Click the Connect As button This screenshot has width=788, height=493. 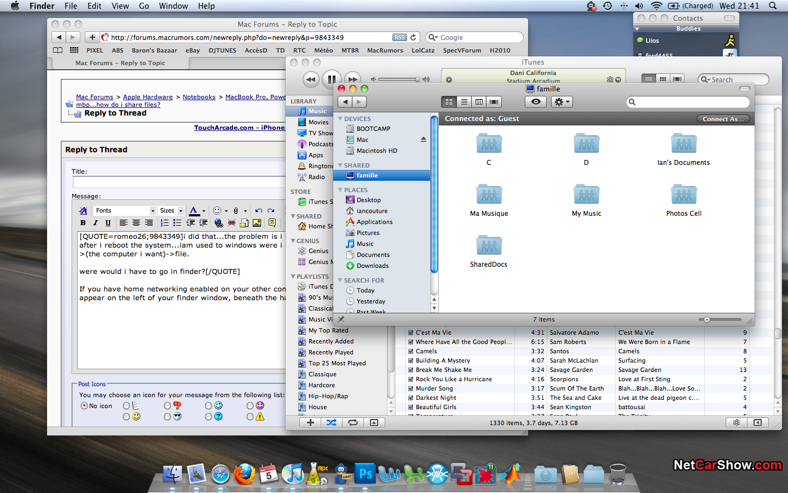pos(723,119)
